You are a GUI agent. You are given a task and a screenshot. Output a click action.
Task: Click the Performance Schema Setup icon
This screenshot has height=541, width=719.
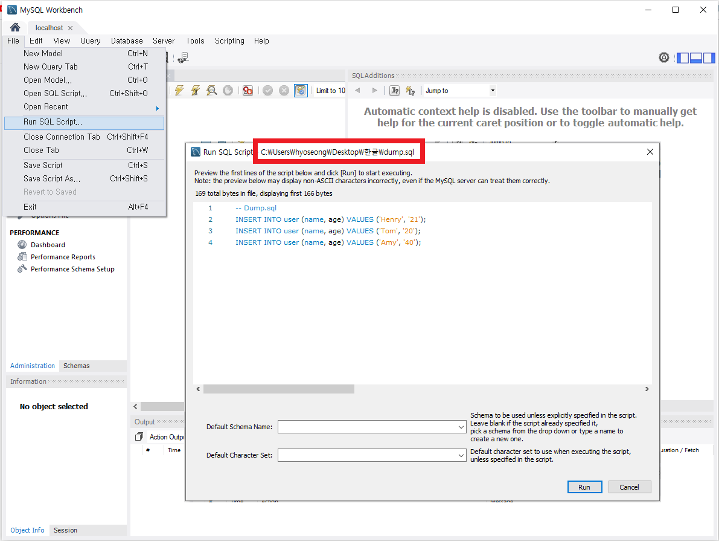(22, 268)
